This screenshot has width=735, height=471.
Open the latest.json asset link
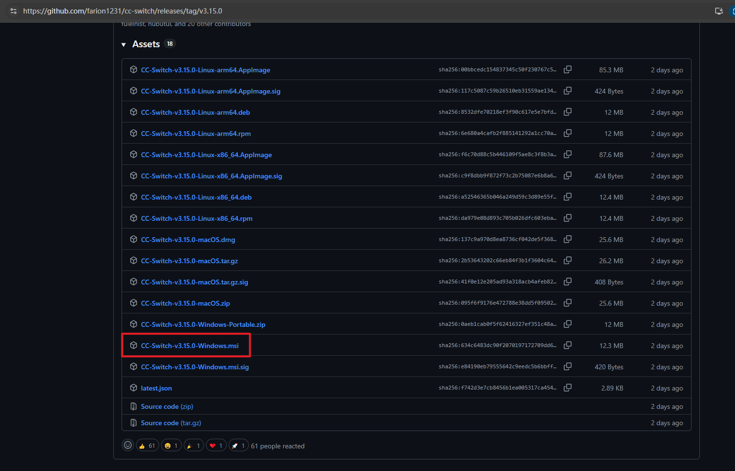point(156,388)
